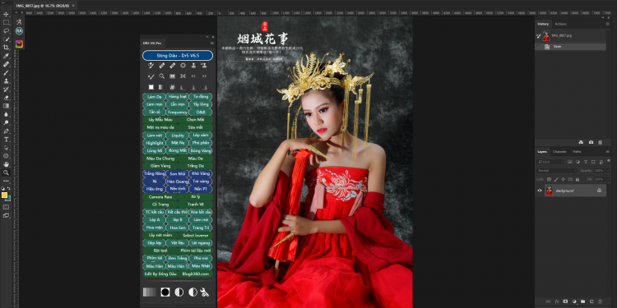Open the History panel menu
617x308 pixels.
pyautogui.click(x=608, y=24)
